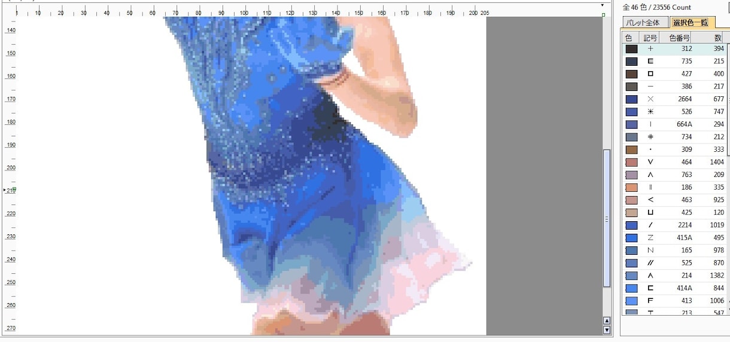Select the caret symbol in row 763
Image resolution: width=730 pixels, height=342 pixels.
point(650,175)
